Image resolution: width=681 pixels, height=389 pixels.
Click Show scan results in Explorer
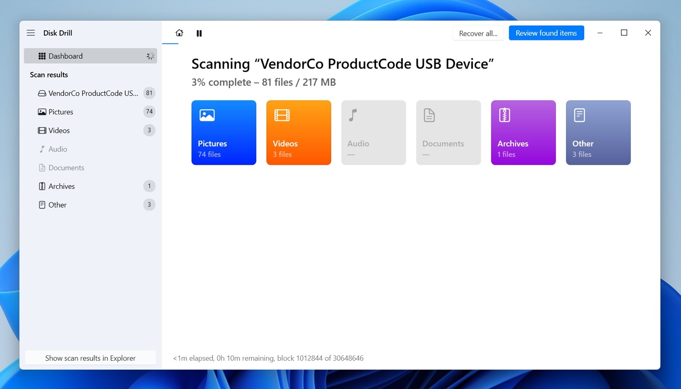pyautogui.click(x=90, y=358)
